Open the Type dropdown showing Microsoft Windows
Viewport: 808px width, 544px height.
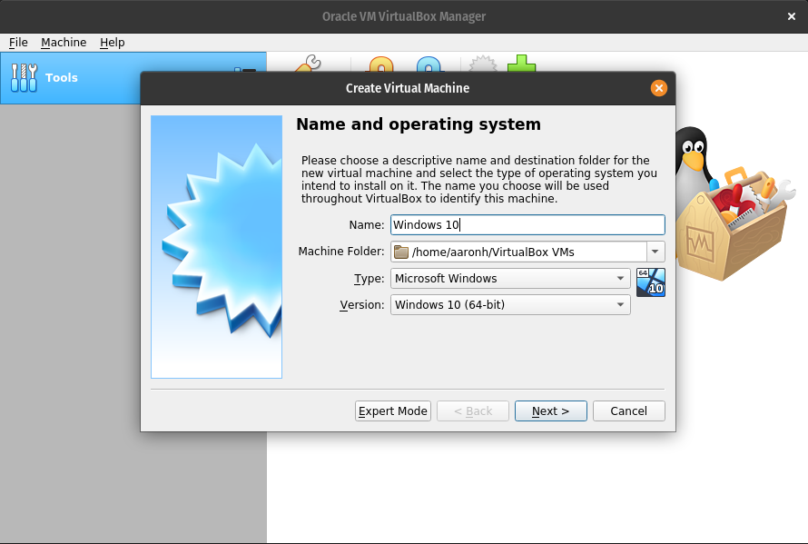pos(509,278)
